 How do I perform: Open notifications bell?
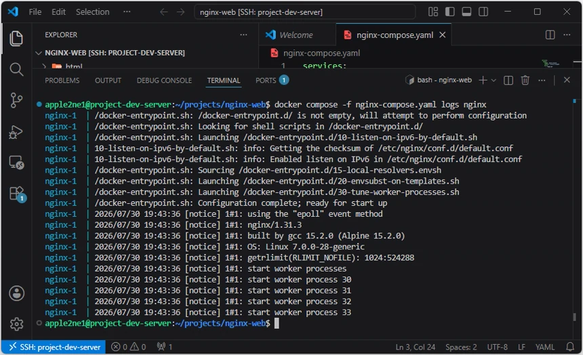coord(570,347)
